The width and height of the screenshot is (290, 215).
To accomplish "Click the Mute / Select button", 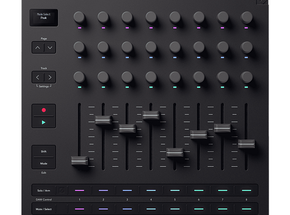I will (44, 209).
